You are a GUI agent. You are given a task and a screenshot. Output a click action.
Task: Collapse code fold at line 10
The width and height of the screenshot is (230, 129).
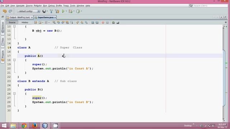[x=14, y=26]
